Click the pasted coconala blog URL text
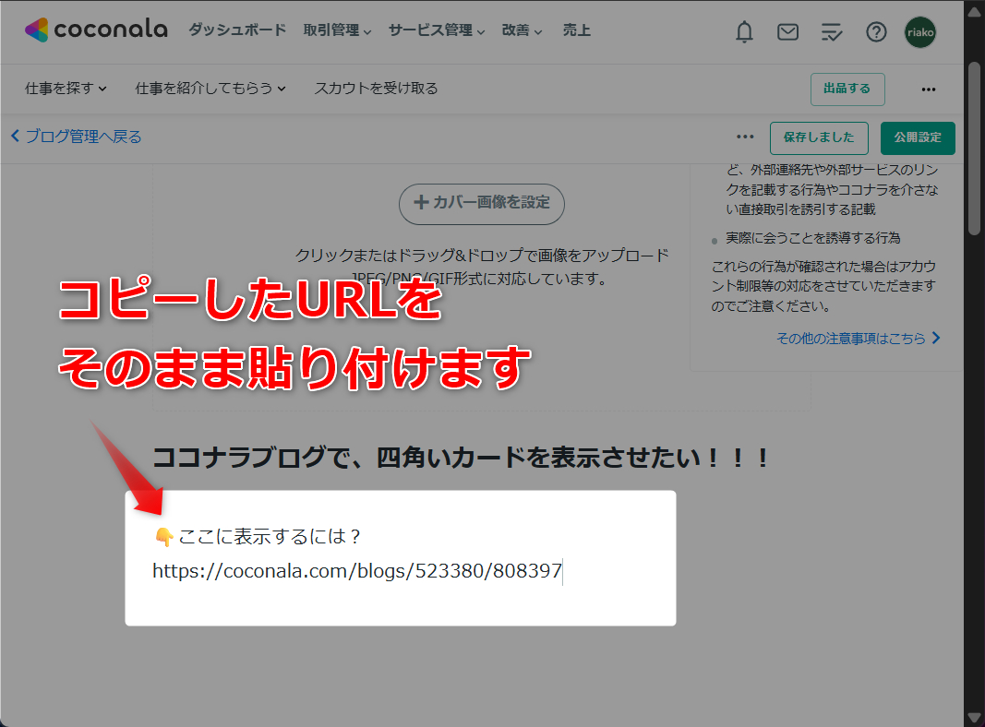985x727 pixels. [x=357, y=571]
